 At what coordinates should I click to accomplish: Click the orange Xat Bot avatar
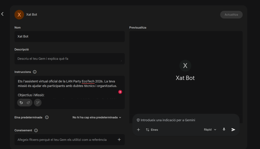19,15
